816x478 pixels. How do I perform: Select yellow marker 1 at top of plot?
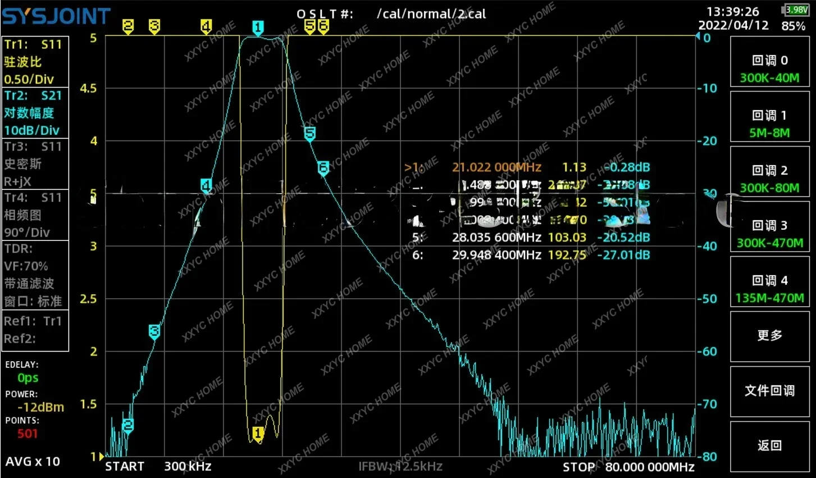(x=258, y=28)
